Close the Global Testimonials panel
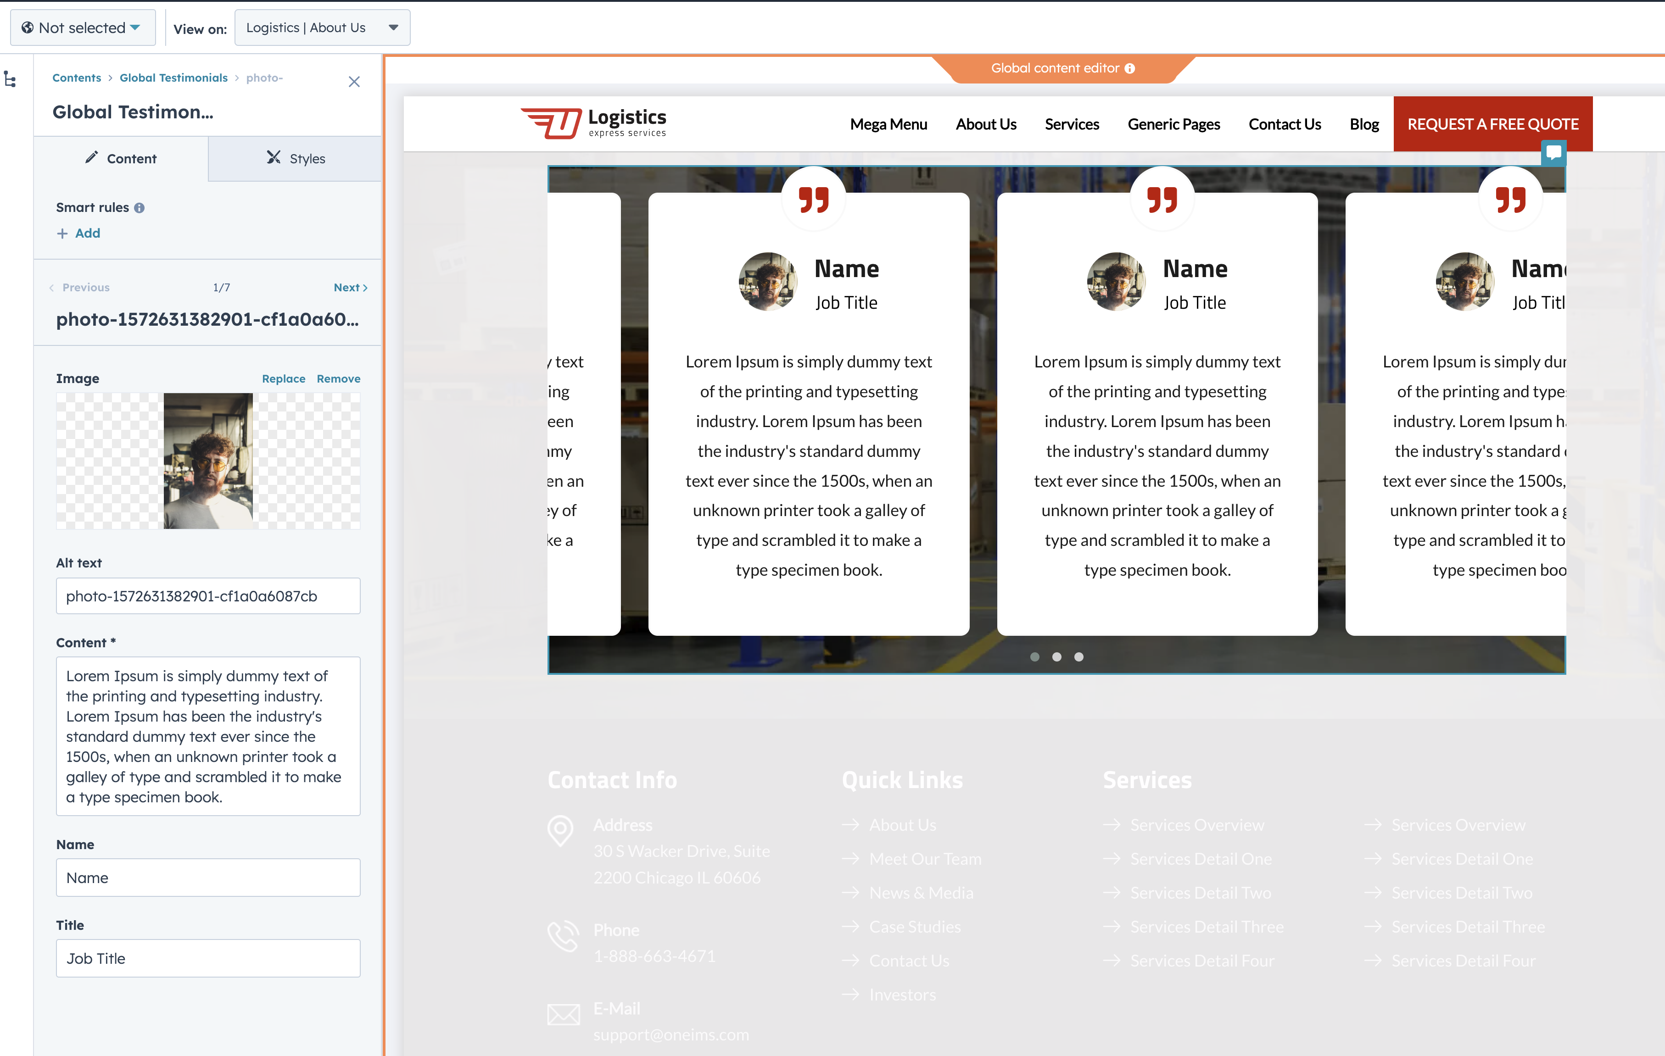Viewport: 1665px width, 1056px height. (354, 82)
